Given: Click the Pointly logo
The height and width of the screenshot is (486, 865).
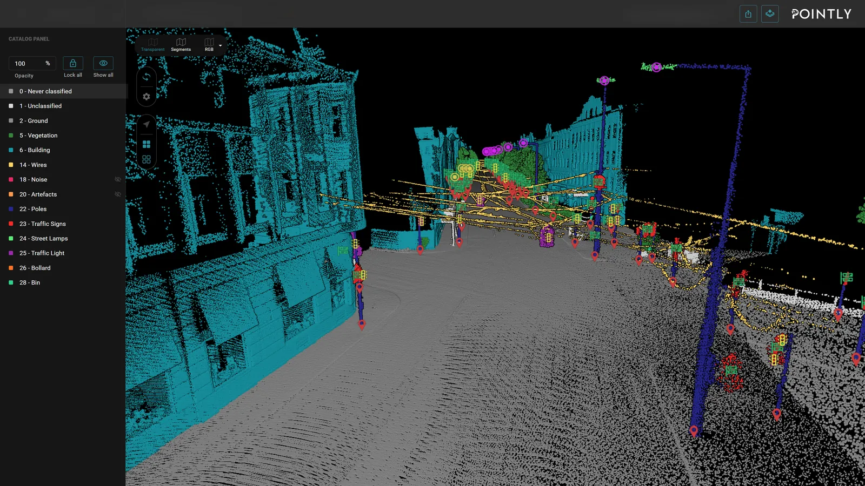Looking at the screenshot, I should (x=821, y=14).
